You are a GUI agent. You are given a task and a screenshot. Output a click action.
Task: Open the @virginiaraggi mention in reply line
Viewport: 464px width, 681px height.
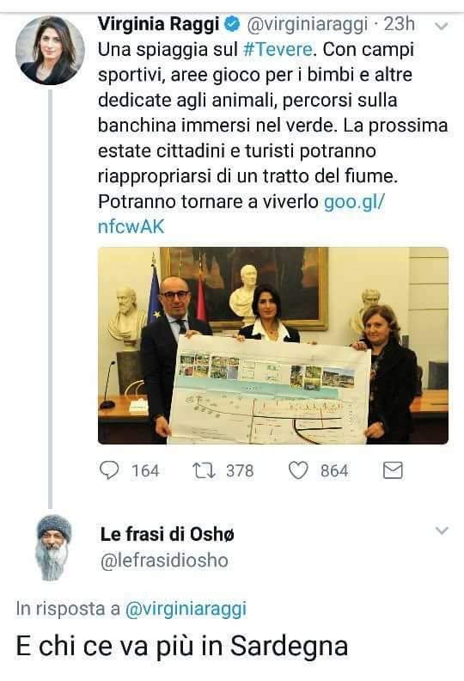(x=186, y=609)
